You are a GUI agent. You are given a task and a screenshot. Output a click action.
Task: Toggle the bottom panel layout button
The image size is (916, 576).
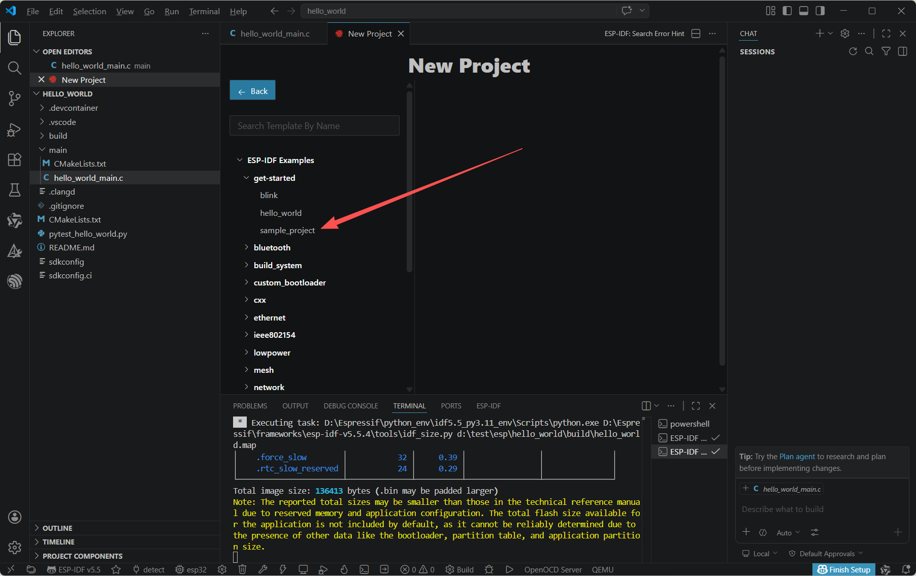[x=803, y=11]
